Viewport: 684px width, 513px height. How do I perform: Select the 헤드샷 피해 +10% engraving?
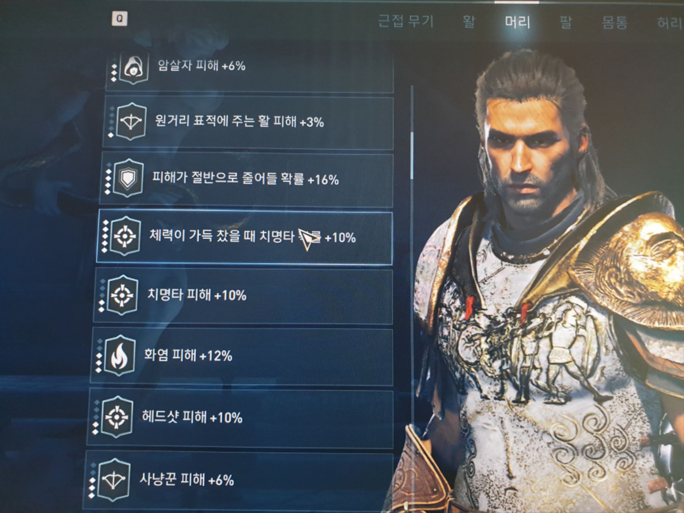[x=240, y=418]
